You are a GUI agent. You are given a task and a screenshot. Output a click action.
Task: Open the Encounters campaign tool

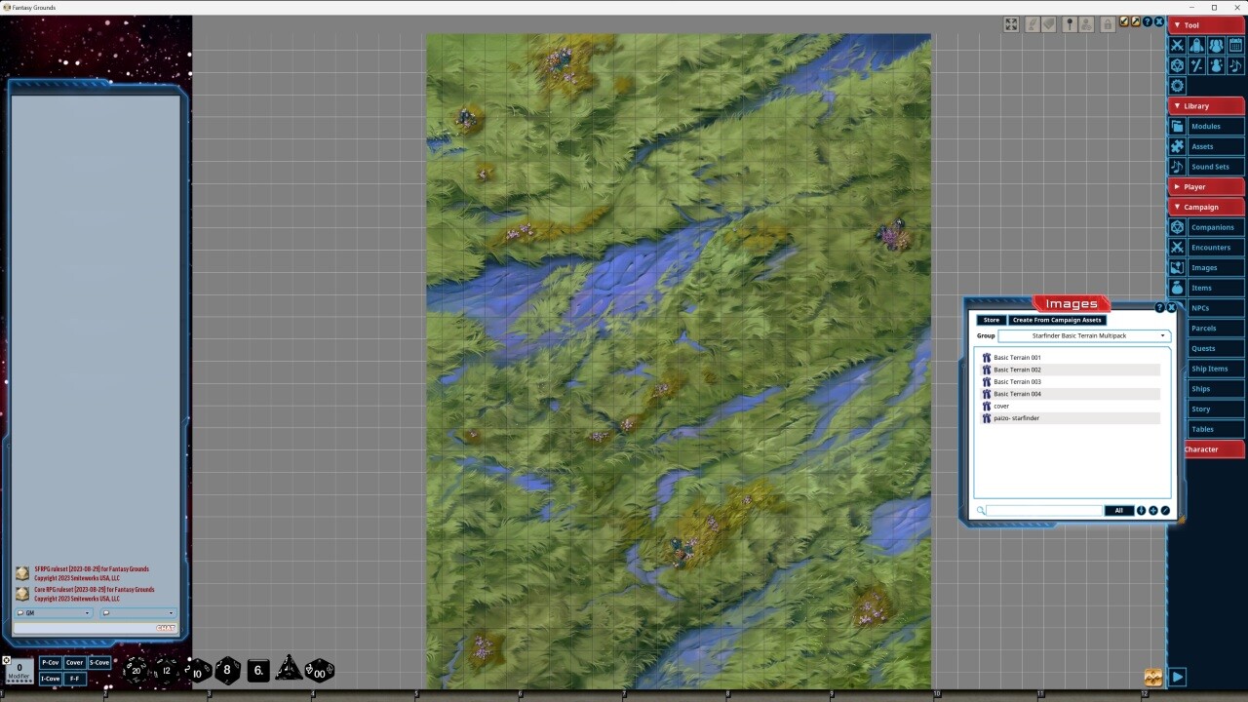[x=1211, y=247]
